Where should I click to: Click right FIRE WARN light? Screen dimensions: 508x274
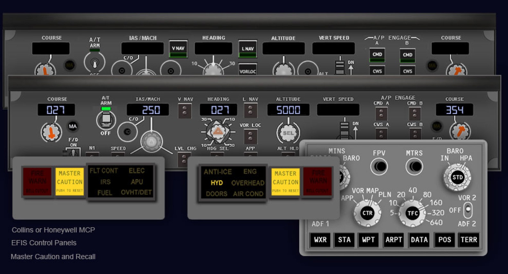click(x=318, y=181)
